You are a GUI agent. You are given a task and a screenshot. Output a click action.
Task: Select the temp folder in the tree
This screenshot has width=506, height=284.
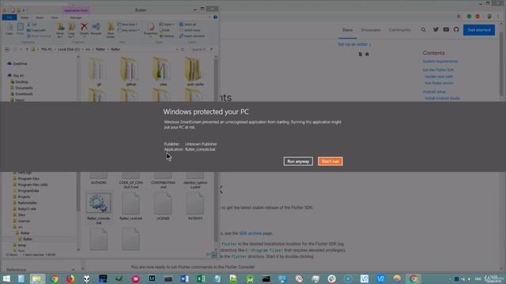point(19,245)
